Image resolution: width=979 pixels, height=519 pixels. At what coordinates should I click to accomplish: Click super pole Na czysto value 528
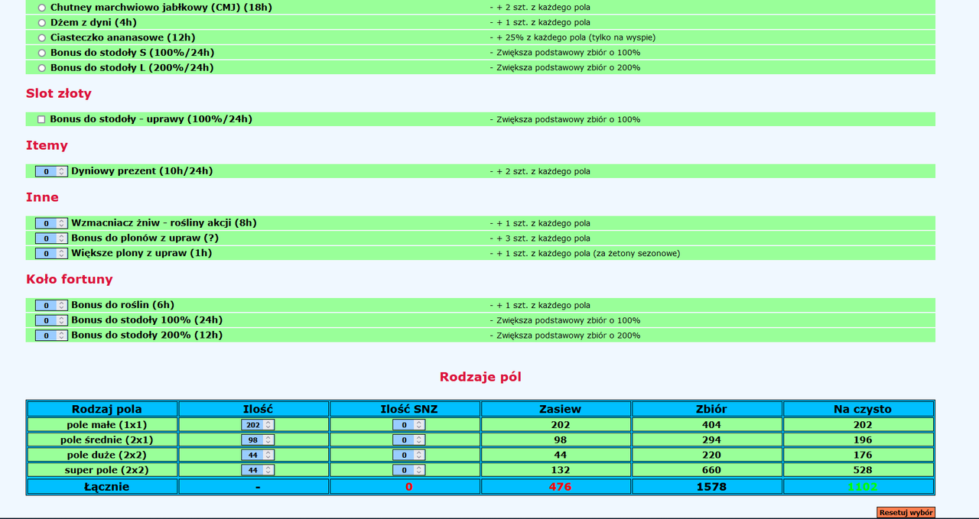(x=863, y=470)
